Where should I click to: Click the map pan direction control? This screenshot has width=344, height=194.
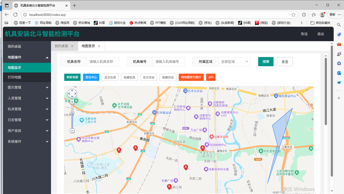72,94
